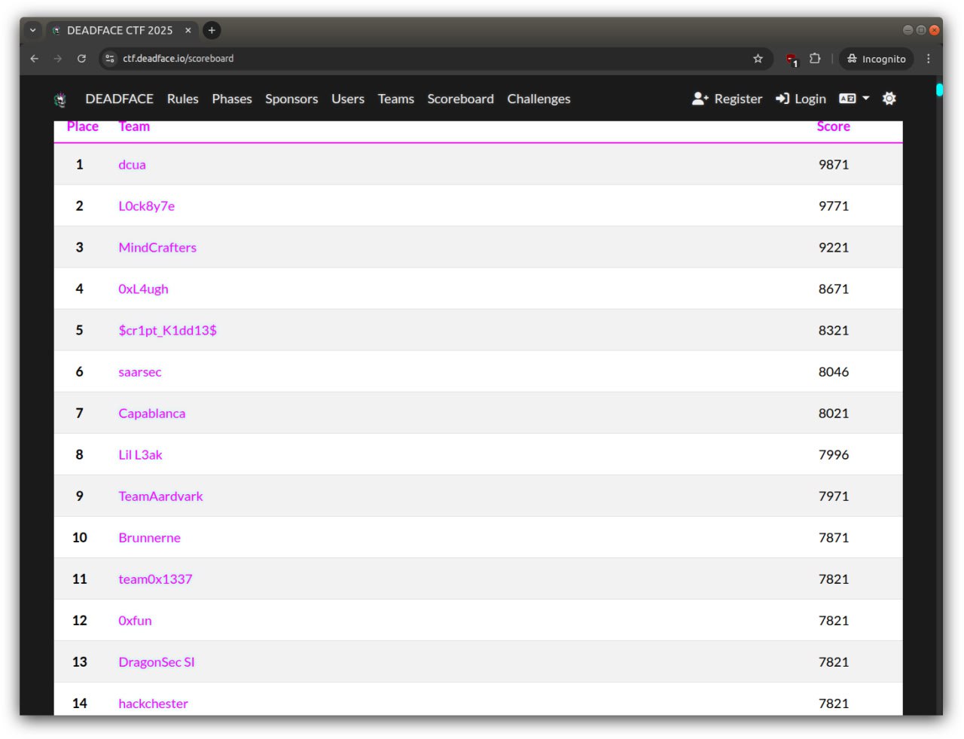The width and height of the screenshot is (964, 739).
Task: Navigate to the Teams page
Action: 395,99
